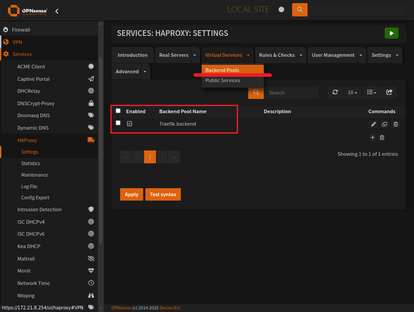This screenshot has width=414, height=312.
Task: Delete the Traefik.backend pool row
Action: tap(395, 124)
